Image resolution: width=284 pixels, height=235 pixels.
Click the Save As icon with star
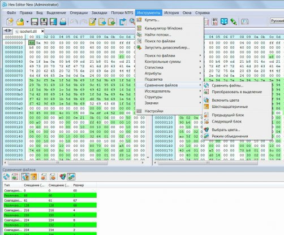pyautogui.click(x=44, y=22)
